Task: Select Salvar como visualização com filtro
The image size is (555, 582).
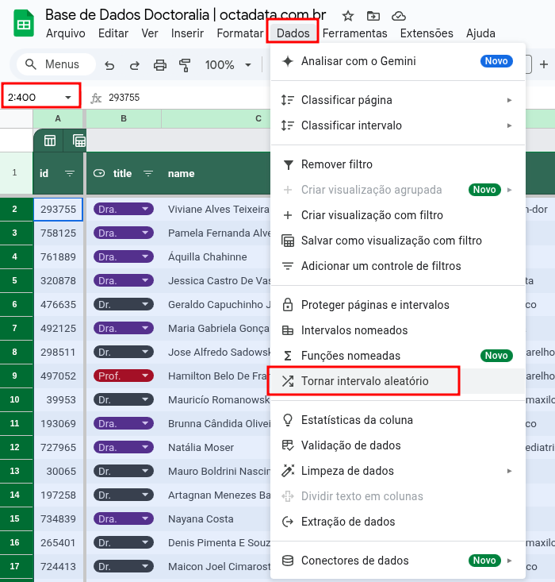Action: pos(398,241)
